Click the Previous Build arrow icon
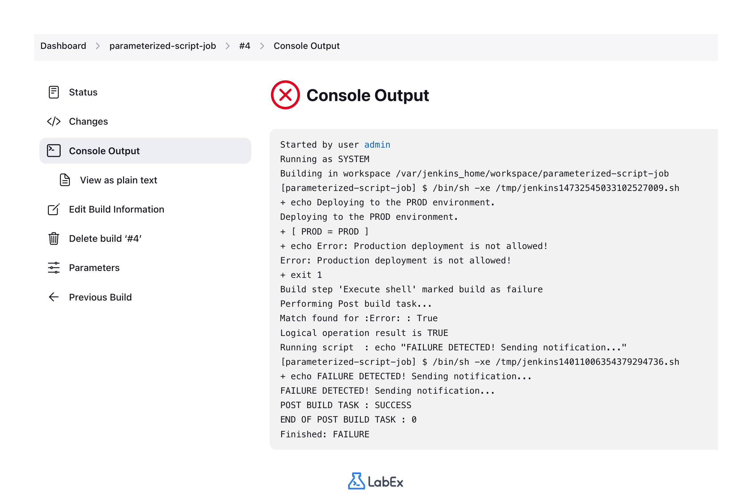 [53, 297]
